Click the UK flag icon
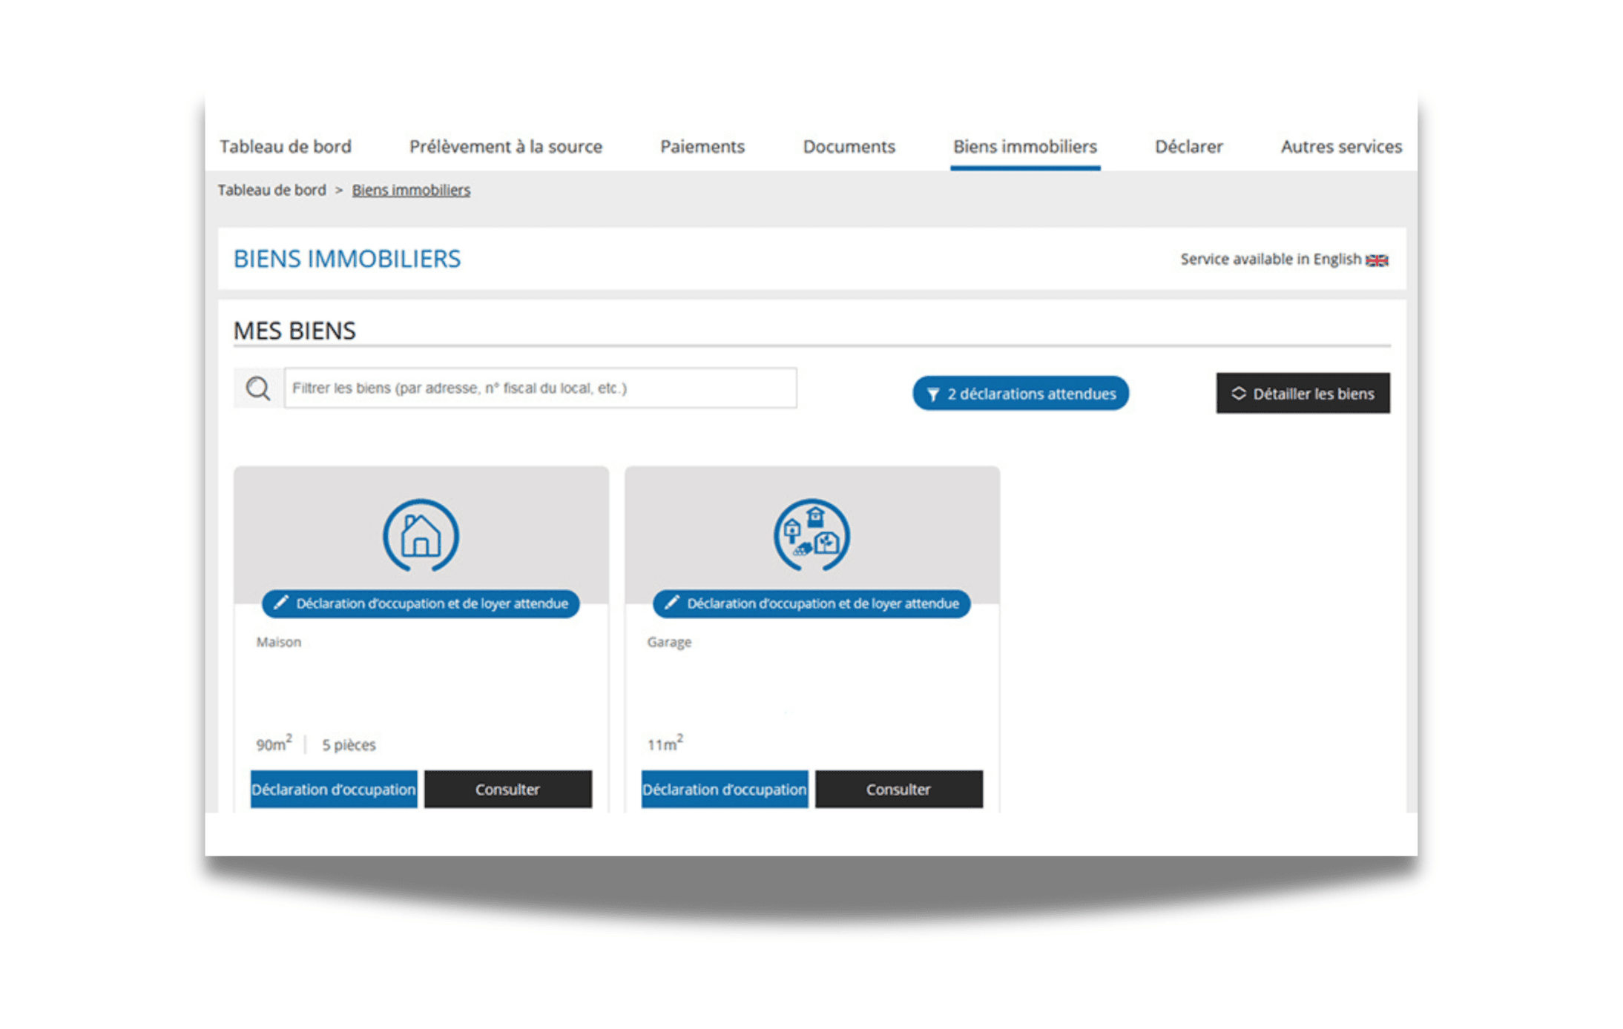This screenshot has height=1029, width=1623. (1377, 260)
